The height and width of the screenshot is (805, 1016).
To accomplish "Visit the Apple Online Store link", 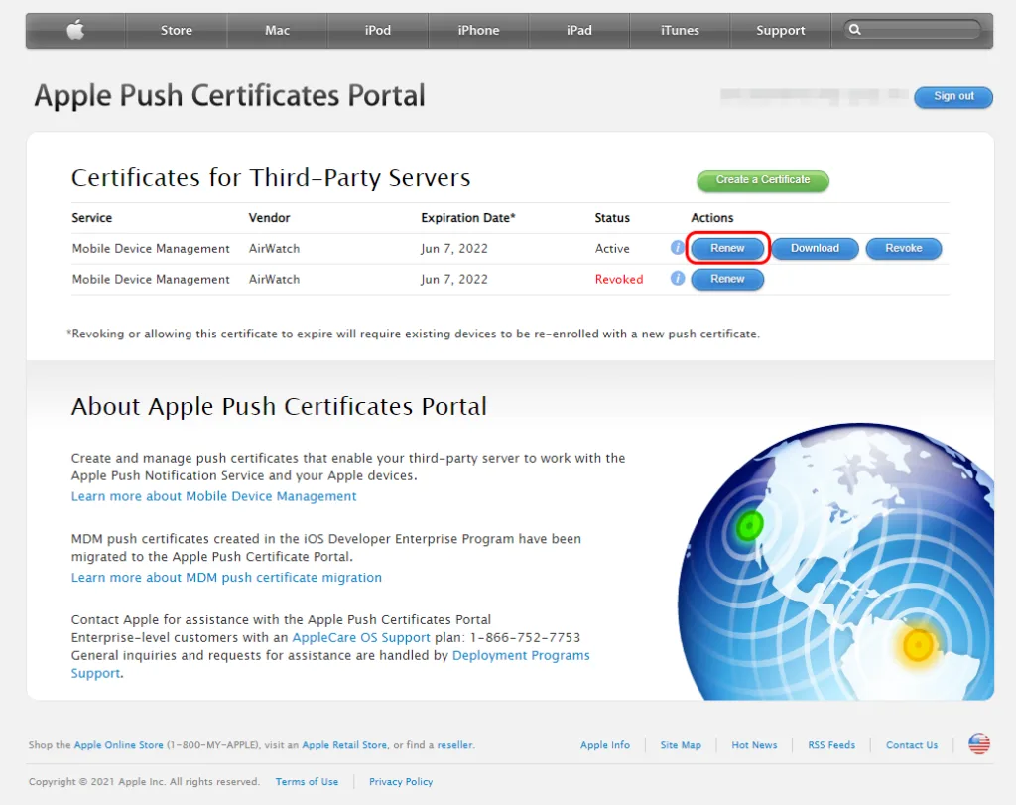I will (119, 745).
